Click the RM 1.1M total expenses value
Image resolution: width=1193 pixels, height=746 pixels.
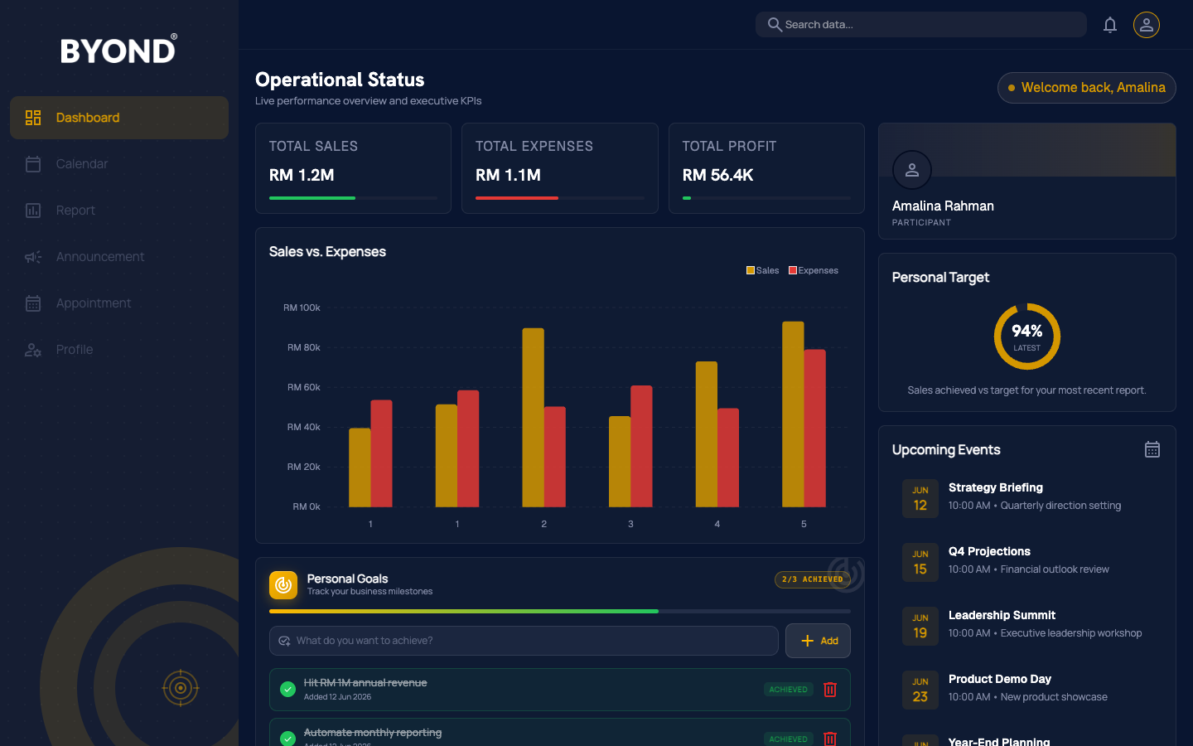click(508, 175)
